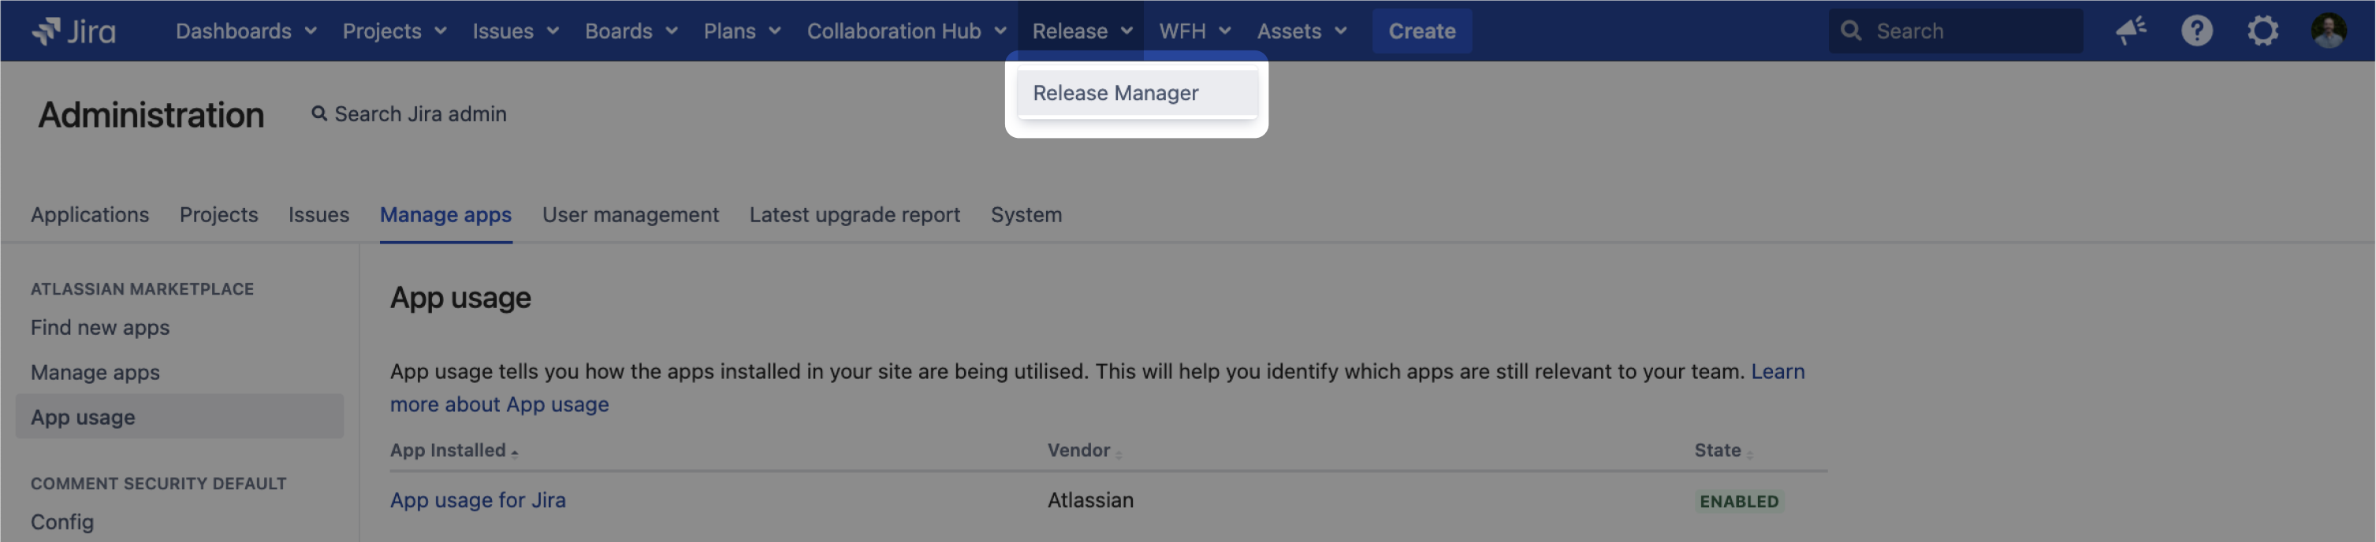This screenshot has height=542, width=2376.
Task: Sort by Vendor column
Action: point(1084,451)
